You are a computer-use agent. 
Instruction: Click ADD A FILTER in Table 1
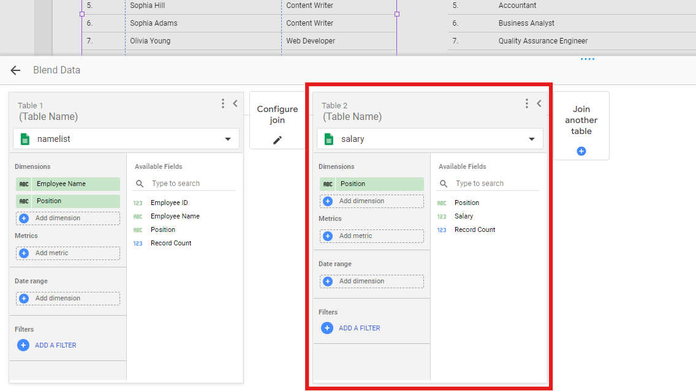click(x=55, y=345)
